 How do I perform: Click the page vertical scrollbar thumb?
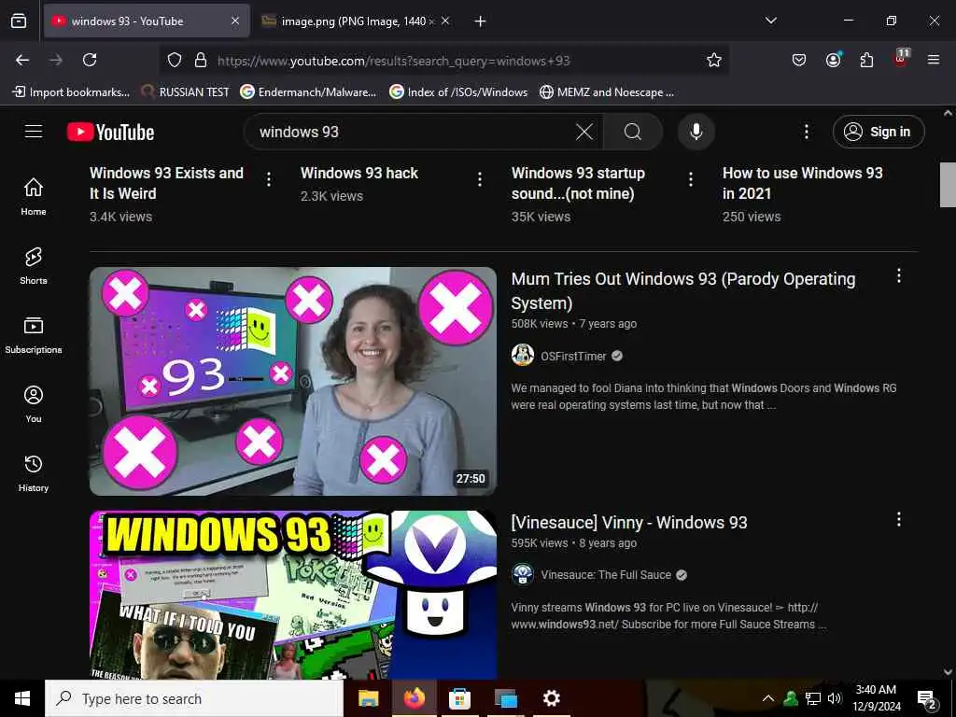[948, 185]
